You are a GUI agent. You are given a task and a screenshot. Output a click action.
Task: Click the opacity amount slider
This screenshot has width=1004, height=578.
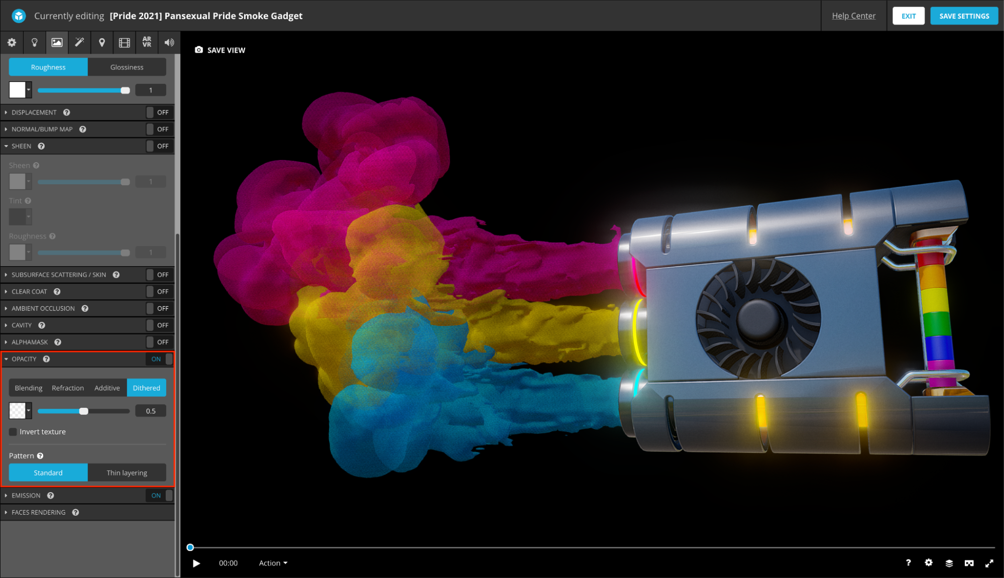[83, 411]
